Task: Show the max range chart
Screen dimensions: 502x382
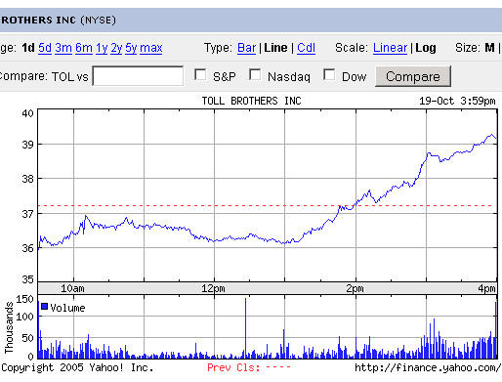Action: (x=151, y=48)
